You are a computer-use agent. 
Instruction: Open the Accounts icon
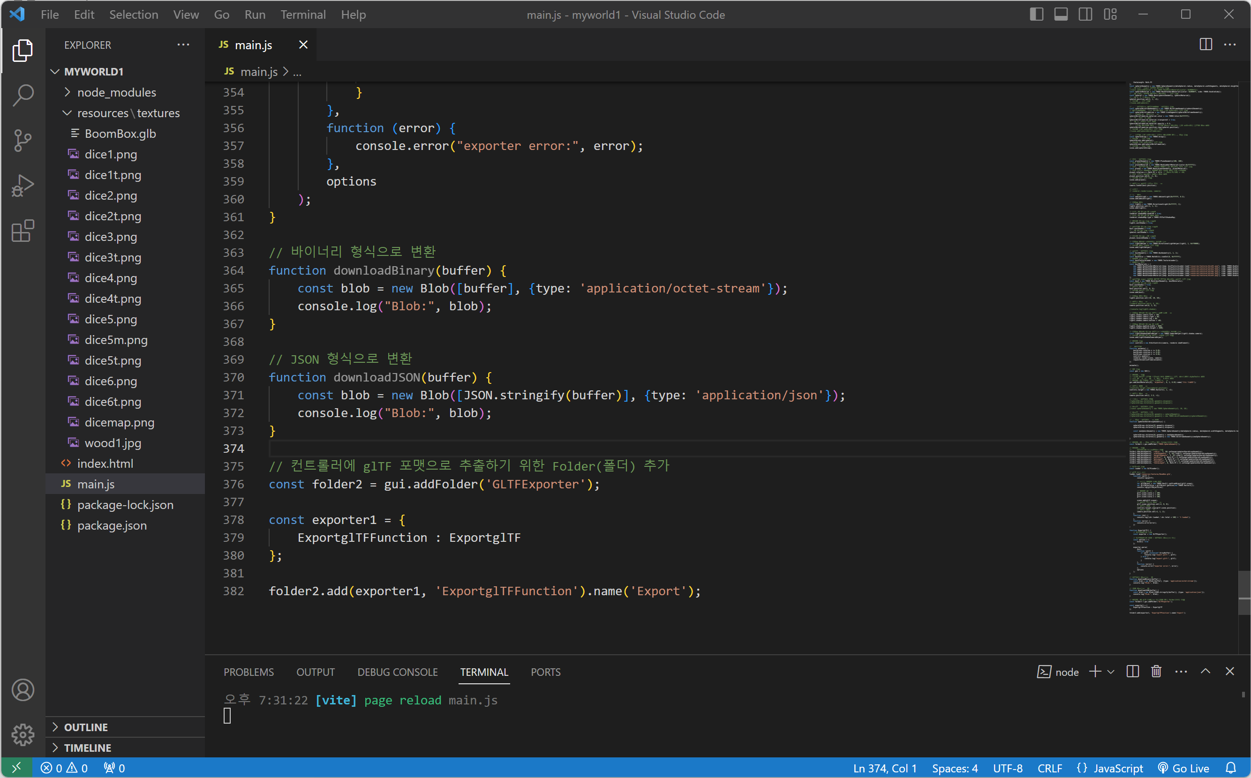[23, 690]
